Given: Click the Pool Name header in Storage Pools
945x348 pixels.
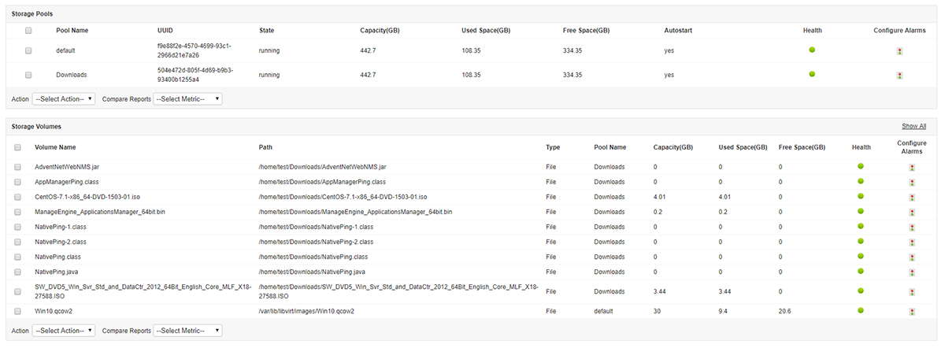Looking at the screenshot, I should pos(72,31).
